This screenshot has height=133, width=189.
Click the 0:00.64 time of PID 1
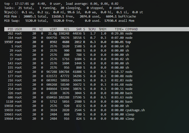[117, 46]
